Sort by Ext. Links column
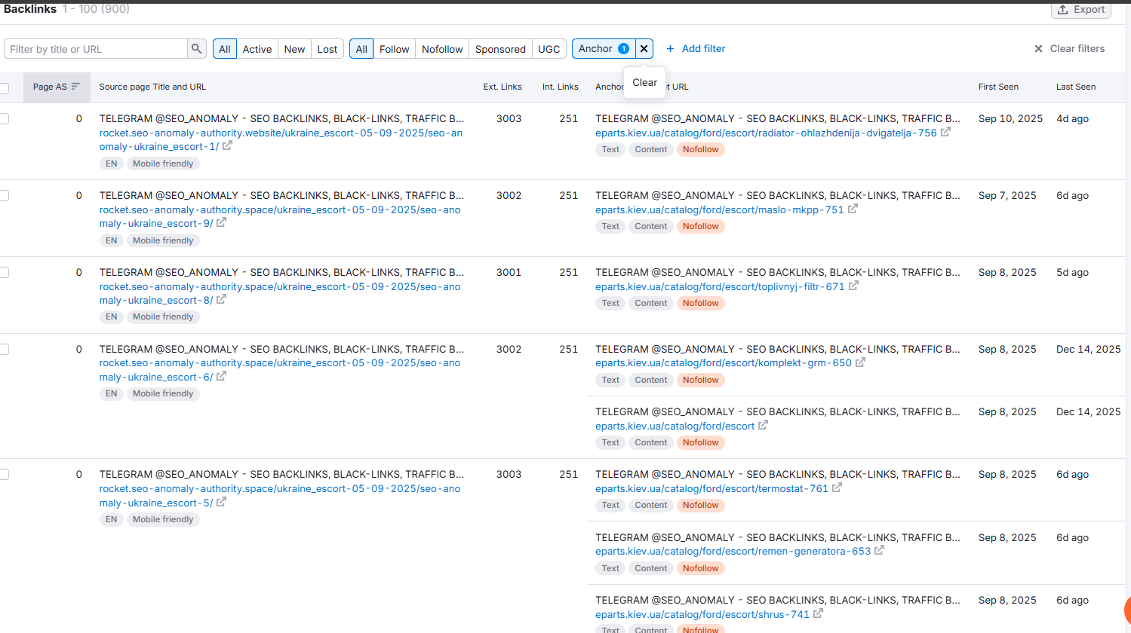The image size is (1131, 633). click(x=502, y=87)
